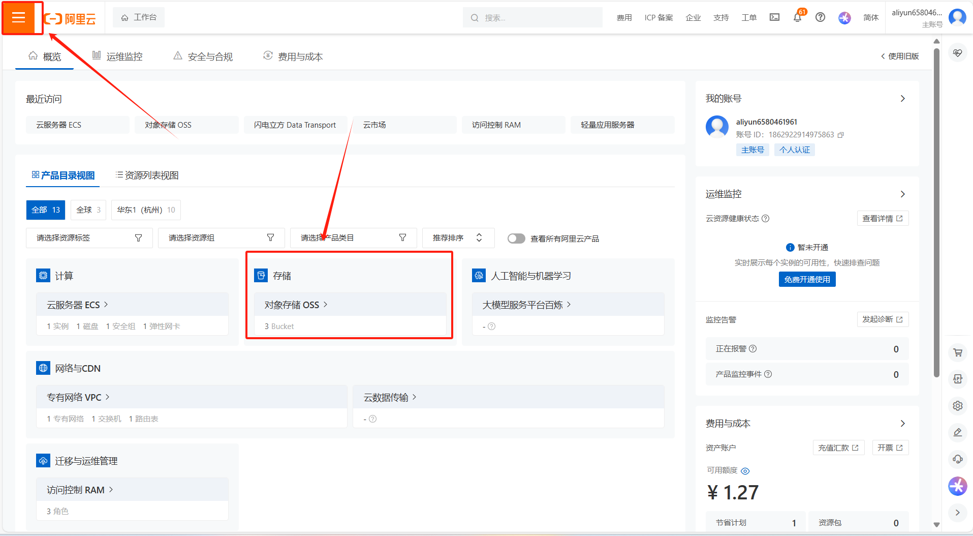Select the 产品目录视图 view tab
The image size is (973, 536).
pos(63,175)
